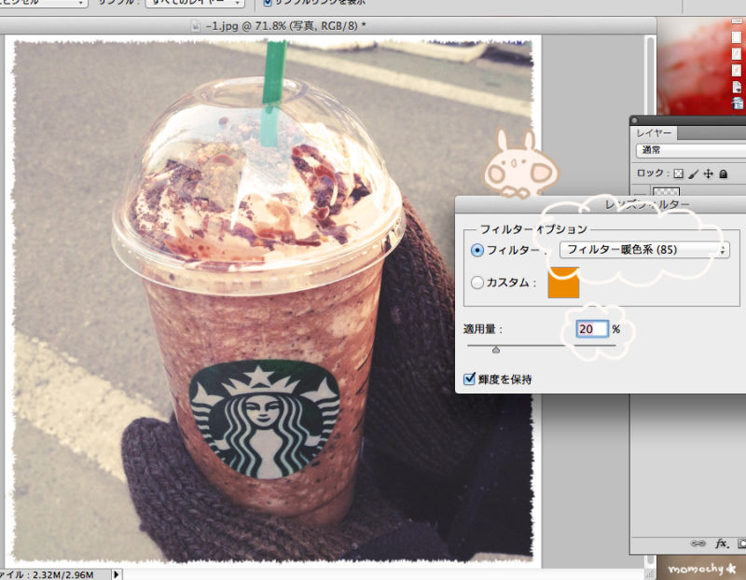Toggle lock image pixels brush icon
This screenshot has width=746, height=580.
click(x=693, y=173)
